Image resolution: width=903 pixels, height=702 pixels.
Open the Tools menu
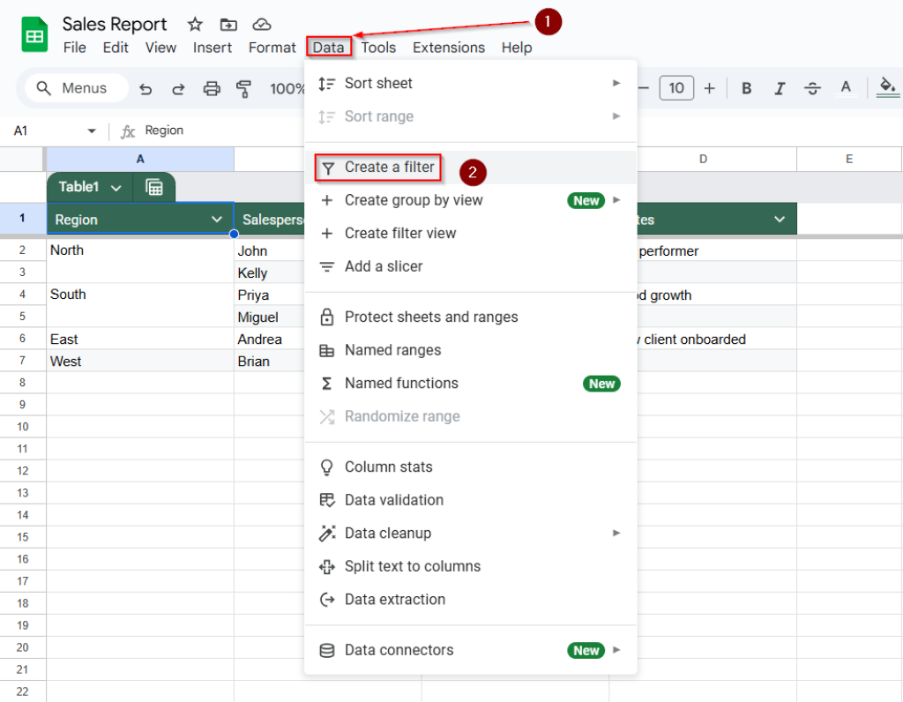coord(378,47)
